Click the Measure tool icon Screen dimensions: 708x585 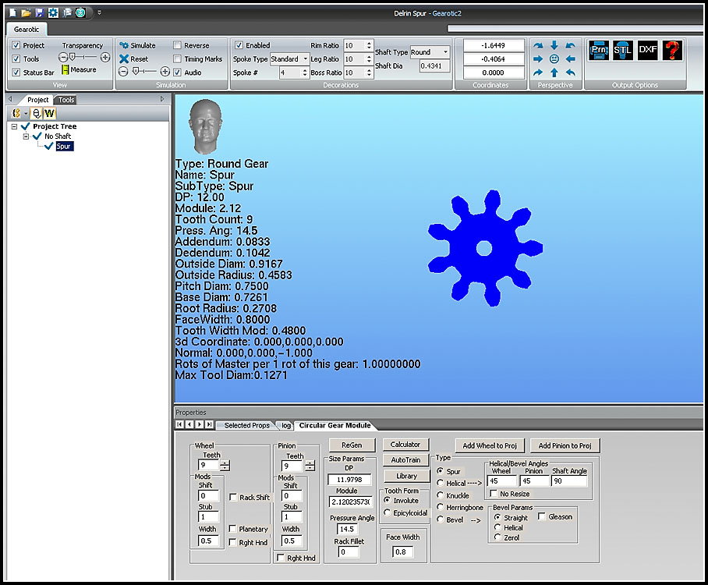tap(65, 70)
